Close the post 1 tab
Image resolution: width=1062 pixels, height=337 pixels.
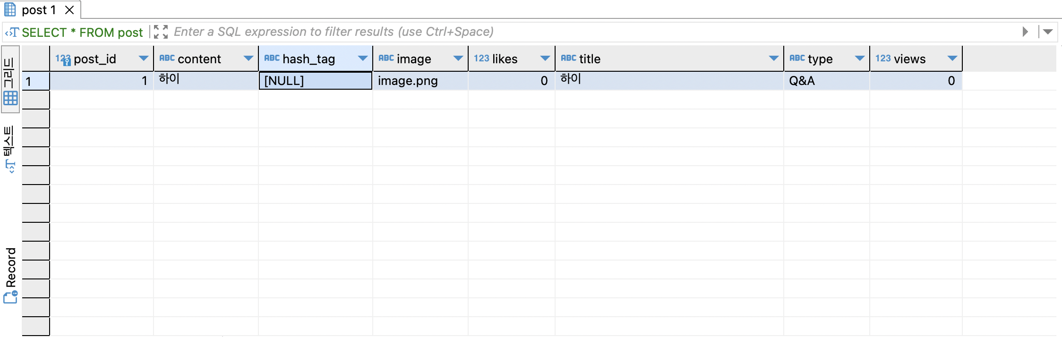tap(69, 10)
